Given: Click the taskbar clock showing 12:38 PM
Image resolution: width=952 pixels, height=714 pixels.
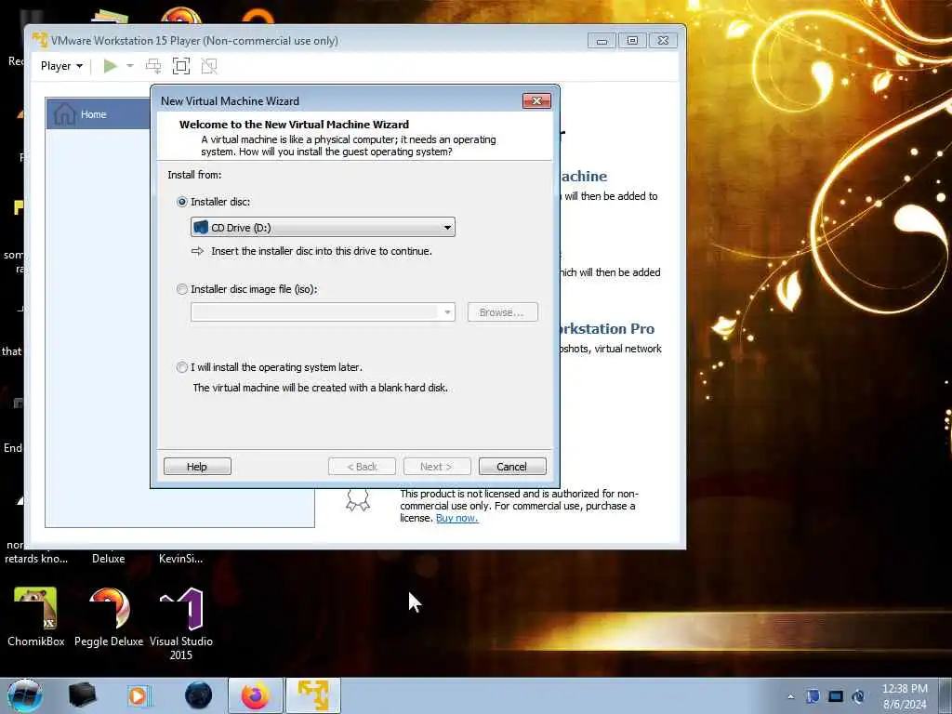Looking at the screenshot, I should pos(905,695).
